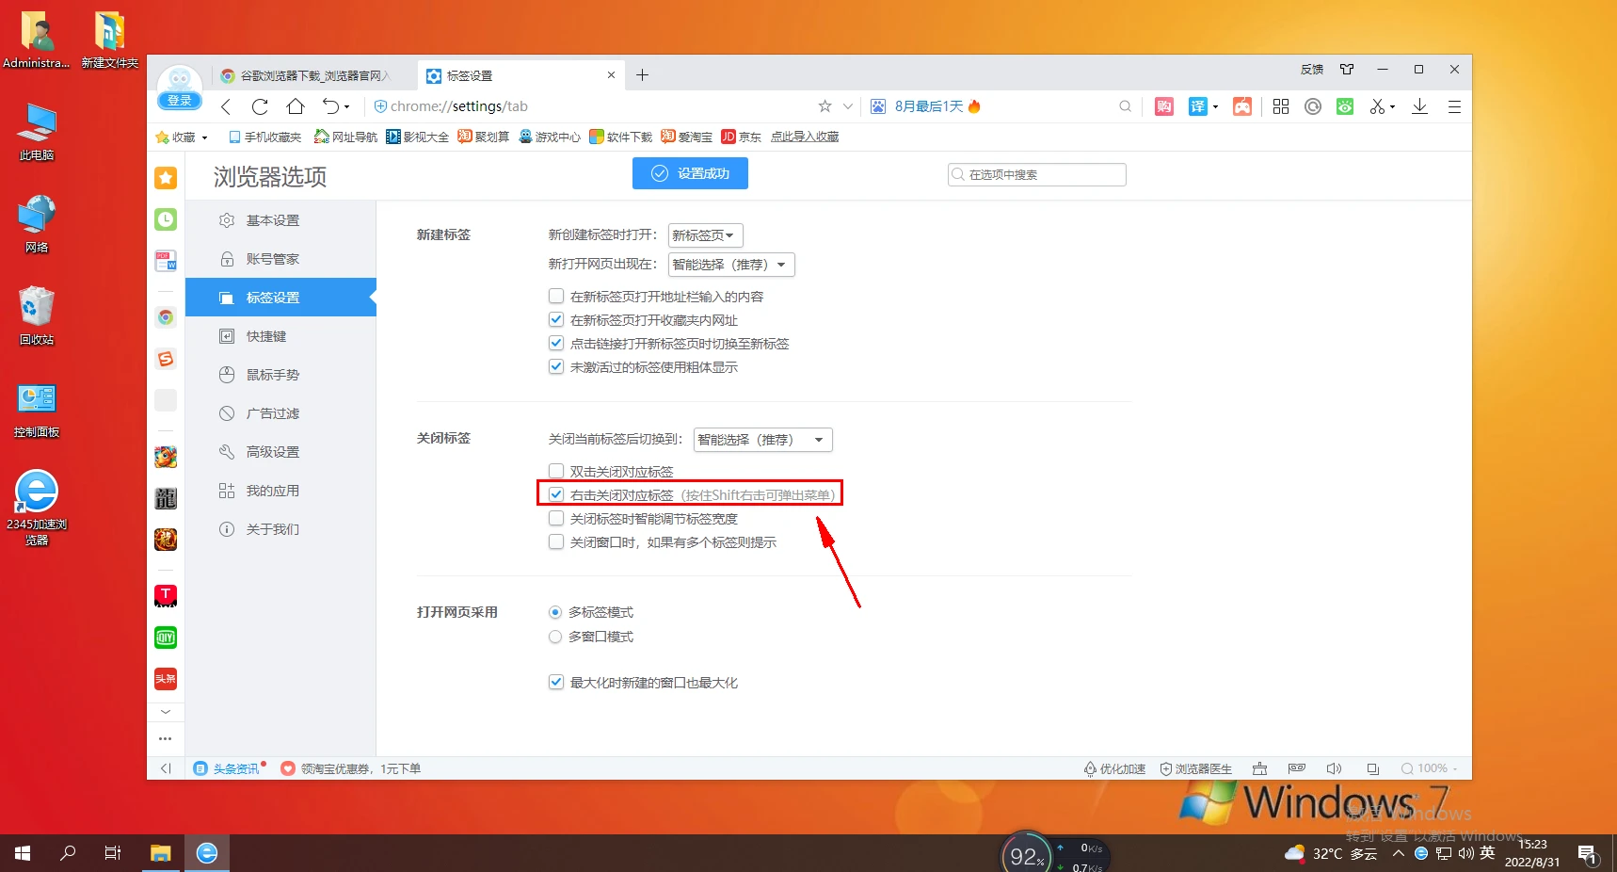Open 广告过滤 settings section

(280, 413)
